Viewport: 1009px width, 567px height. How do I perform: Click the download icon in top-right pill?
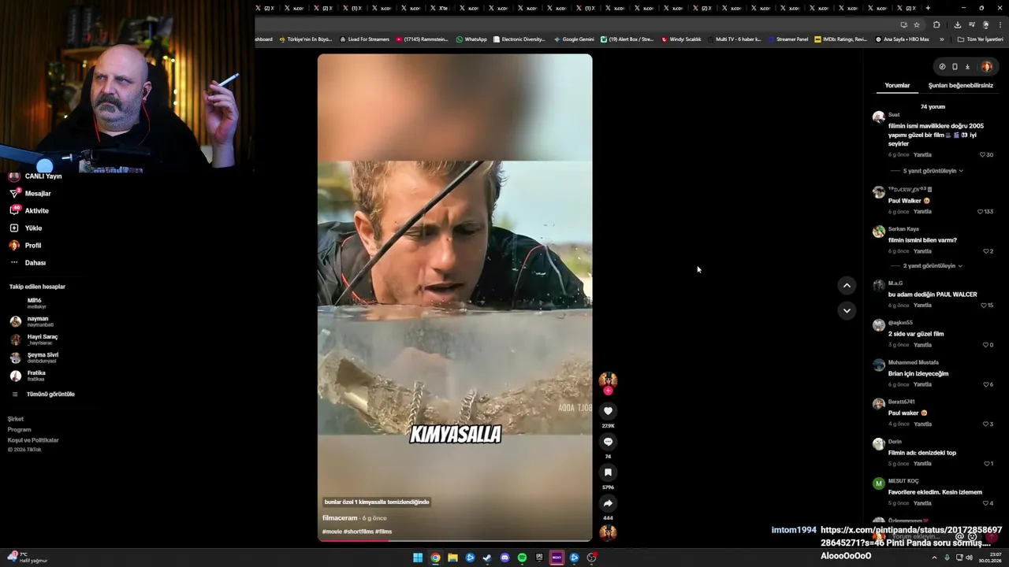pos(967,67)
